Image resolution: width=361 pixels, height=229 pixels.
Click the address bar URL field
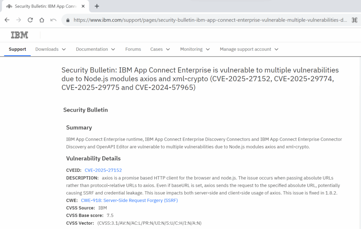point(176,20)
